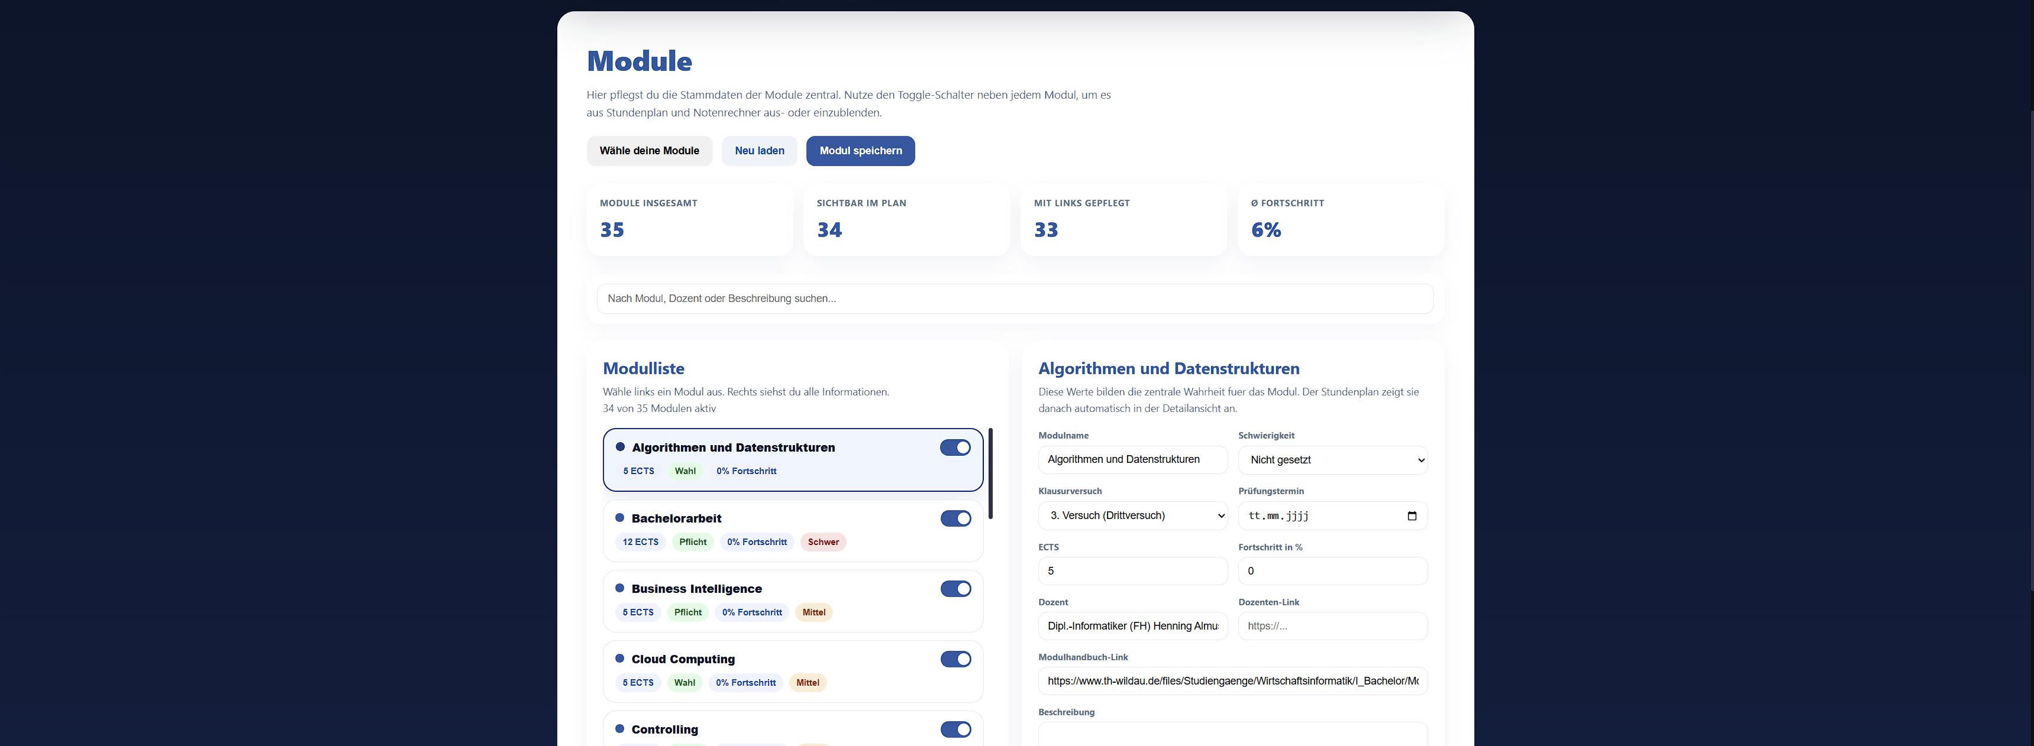Click the page vertical scrollbar

coord(2031,351)
